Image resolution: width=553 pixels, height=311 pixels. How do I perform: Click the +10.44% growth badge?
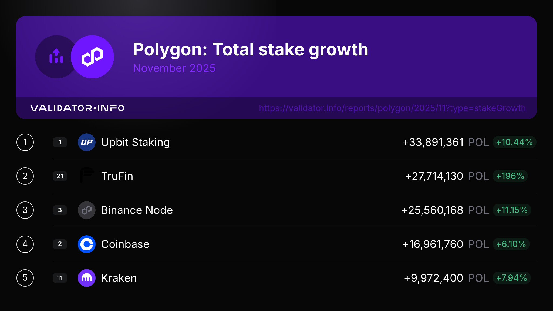[x=514, y=142]
